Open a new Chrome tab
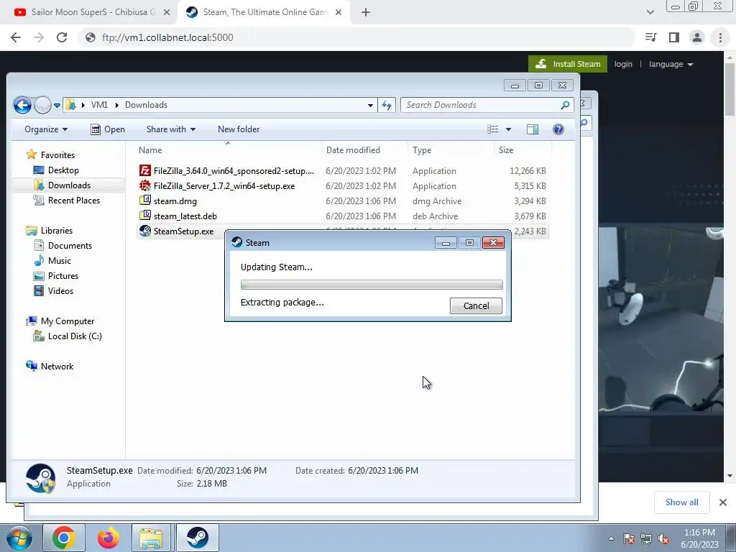Image resolution: width=736 pixels, height=552 pixels. (366, 13)
